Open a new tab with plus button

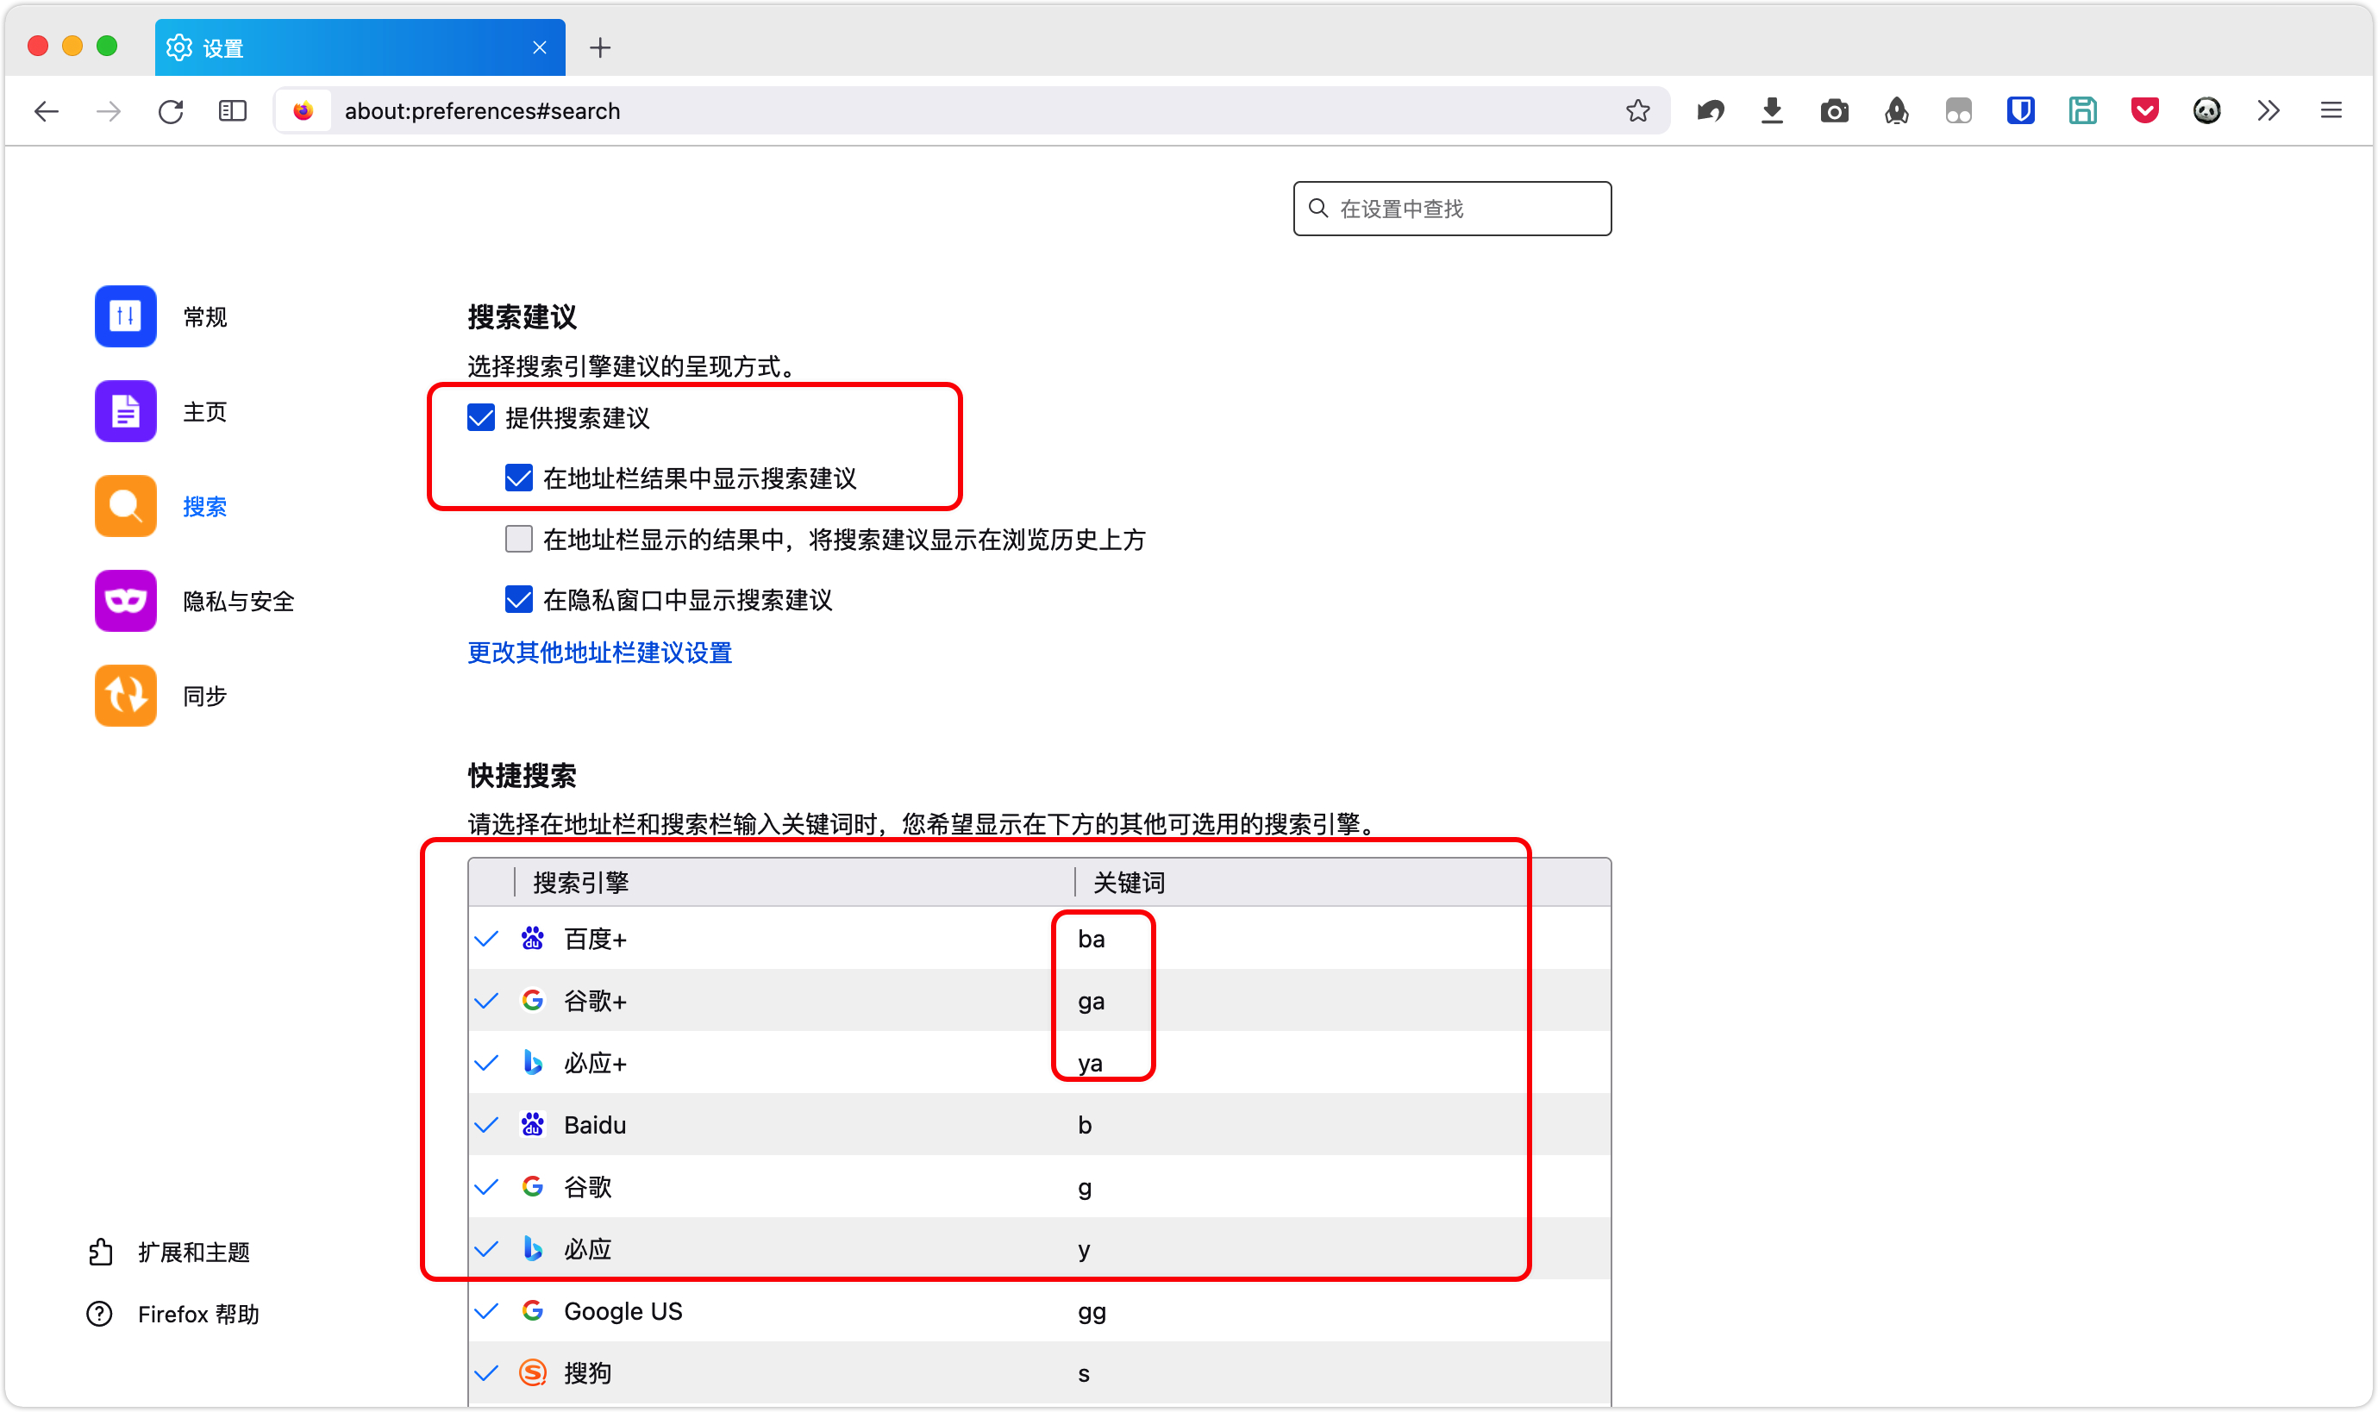599,47
